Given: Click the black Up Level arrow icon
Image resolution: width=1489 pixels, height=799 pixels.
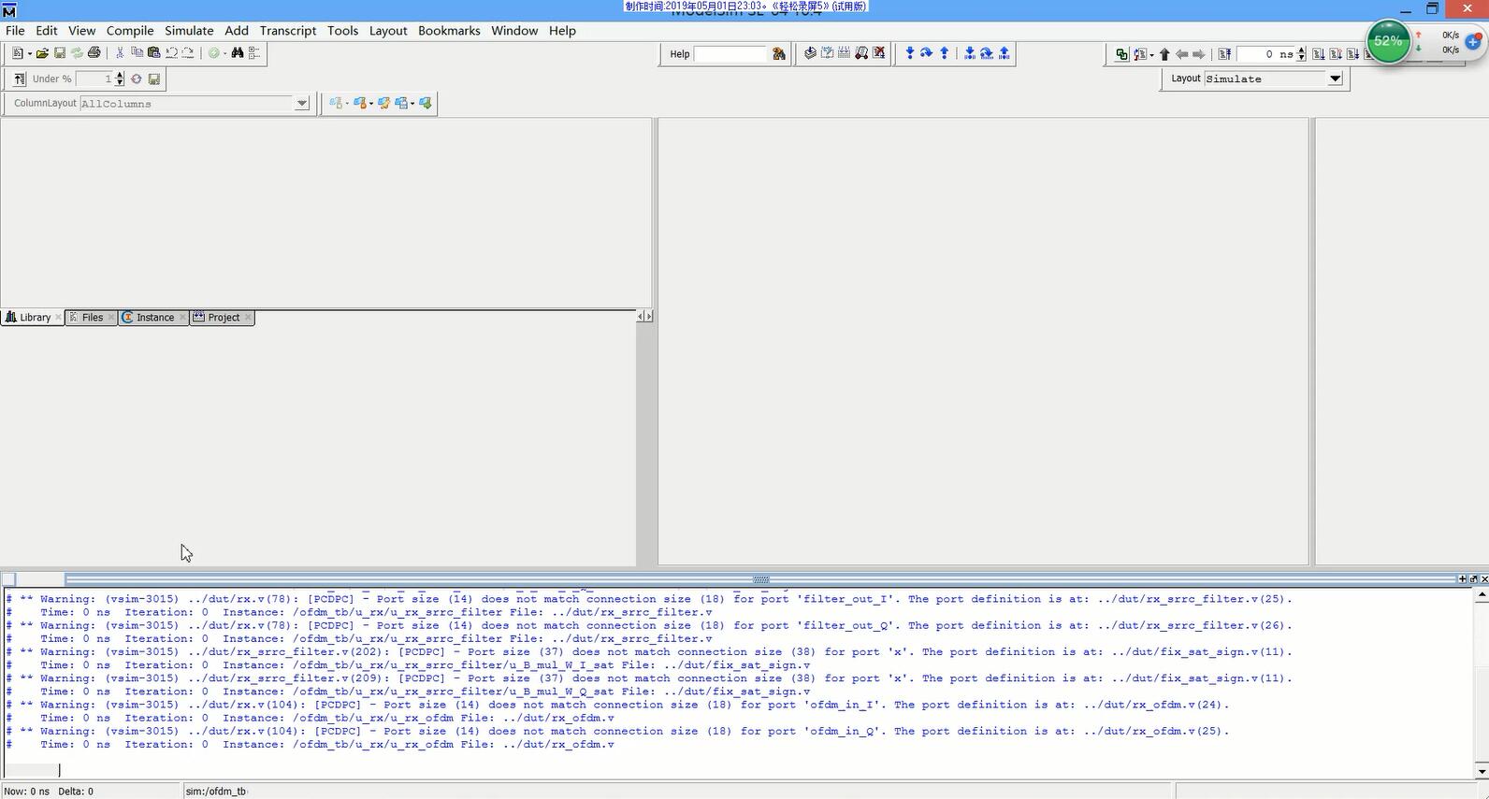Looking at the screenshot, I should click(1164, 54).
